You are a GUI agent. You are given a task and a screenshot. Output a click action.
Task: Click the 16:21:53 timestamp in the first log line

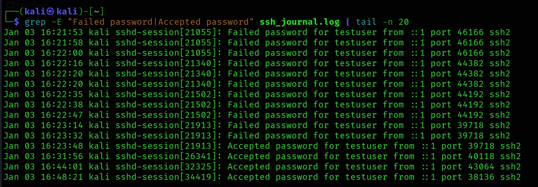(62, 33)
